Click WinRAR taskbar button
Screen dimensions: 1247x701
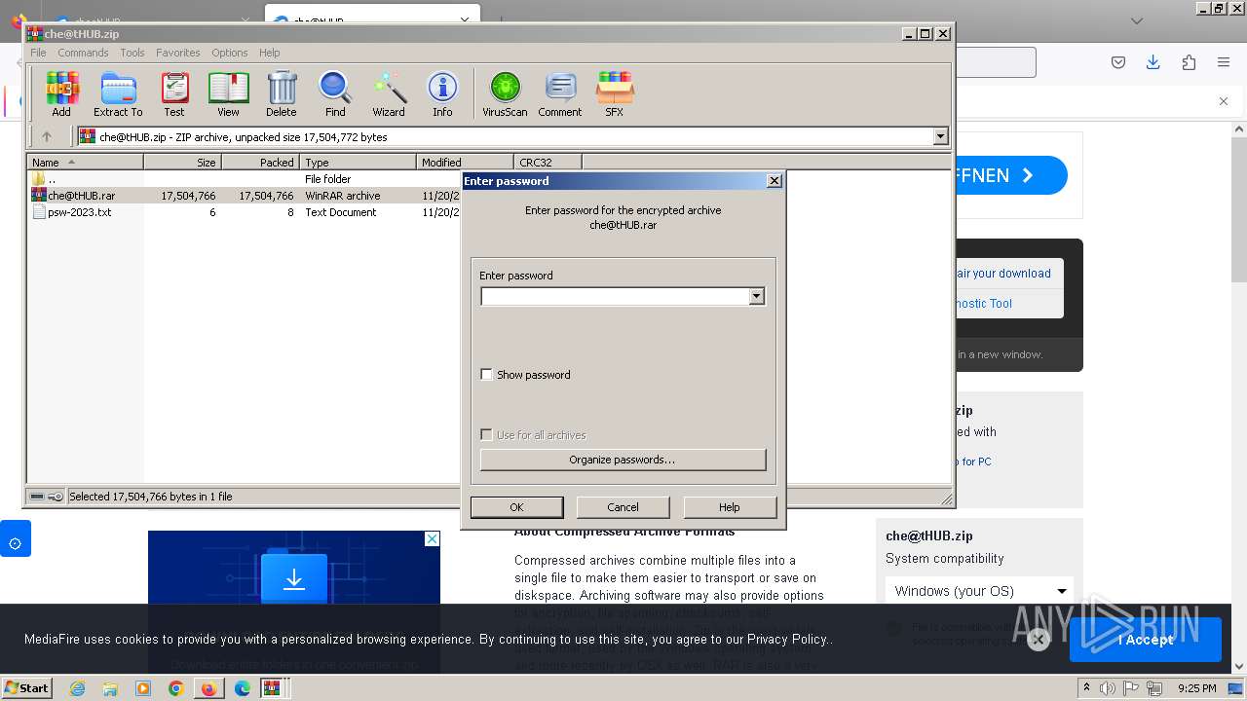272,688
